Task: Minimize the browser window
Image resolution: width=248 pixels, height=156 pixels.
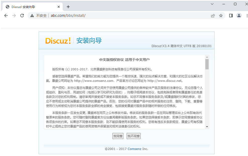Action: tap(224, 4)
